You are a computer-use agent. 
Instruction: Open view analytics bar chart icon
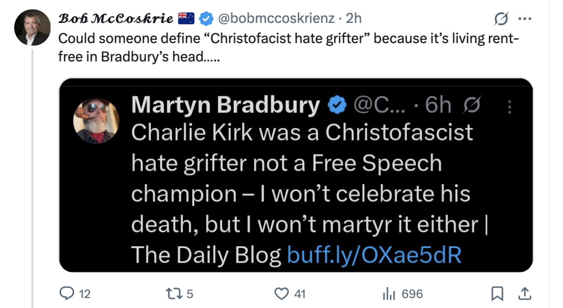click(x=388, y=293)
